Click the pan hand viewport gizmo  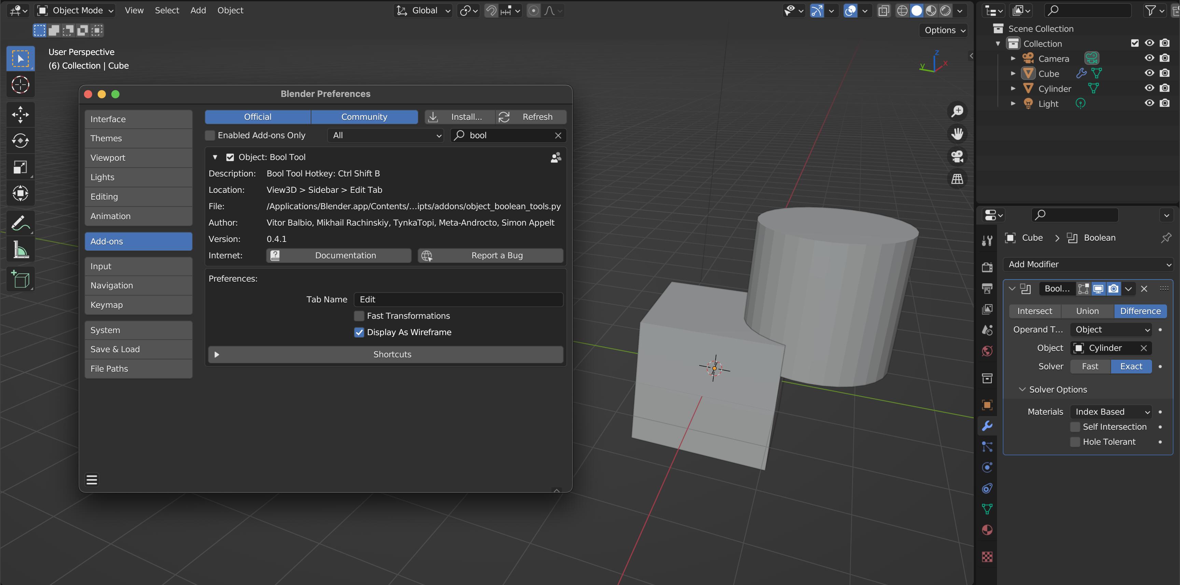pos(957,134)
